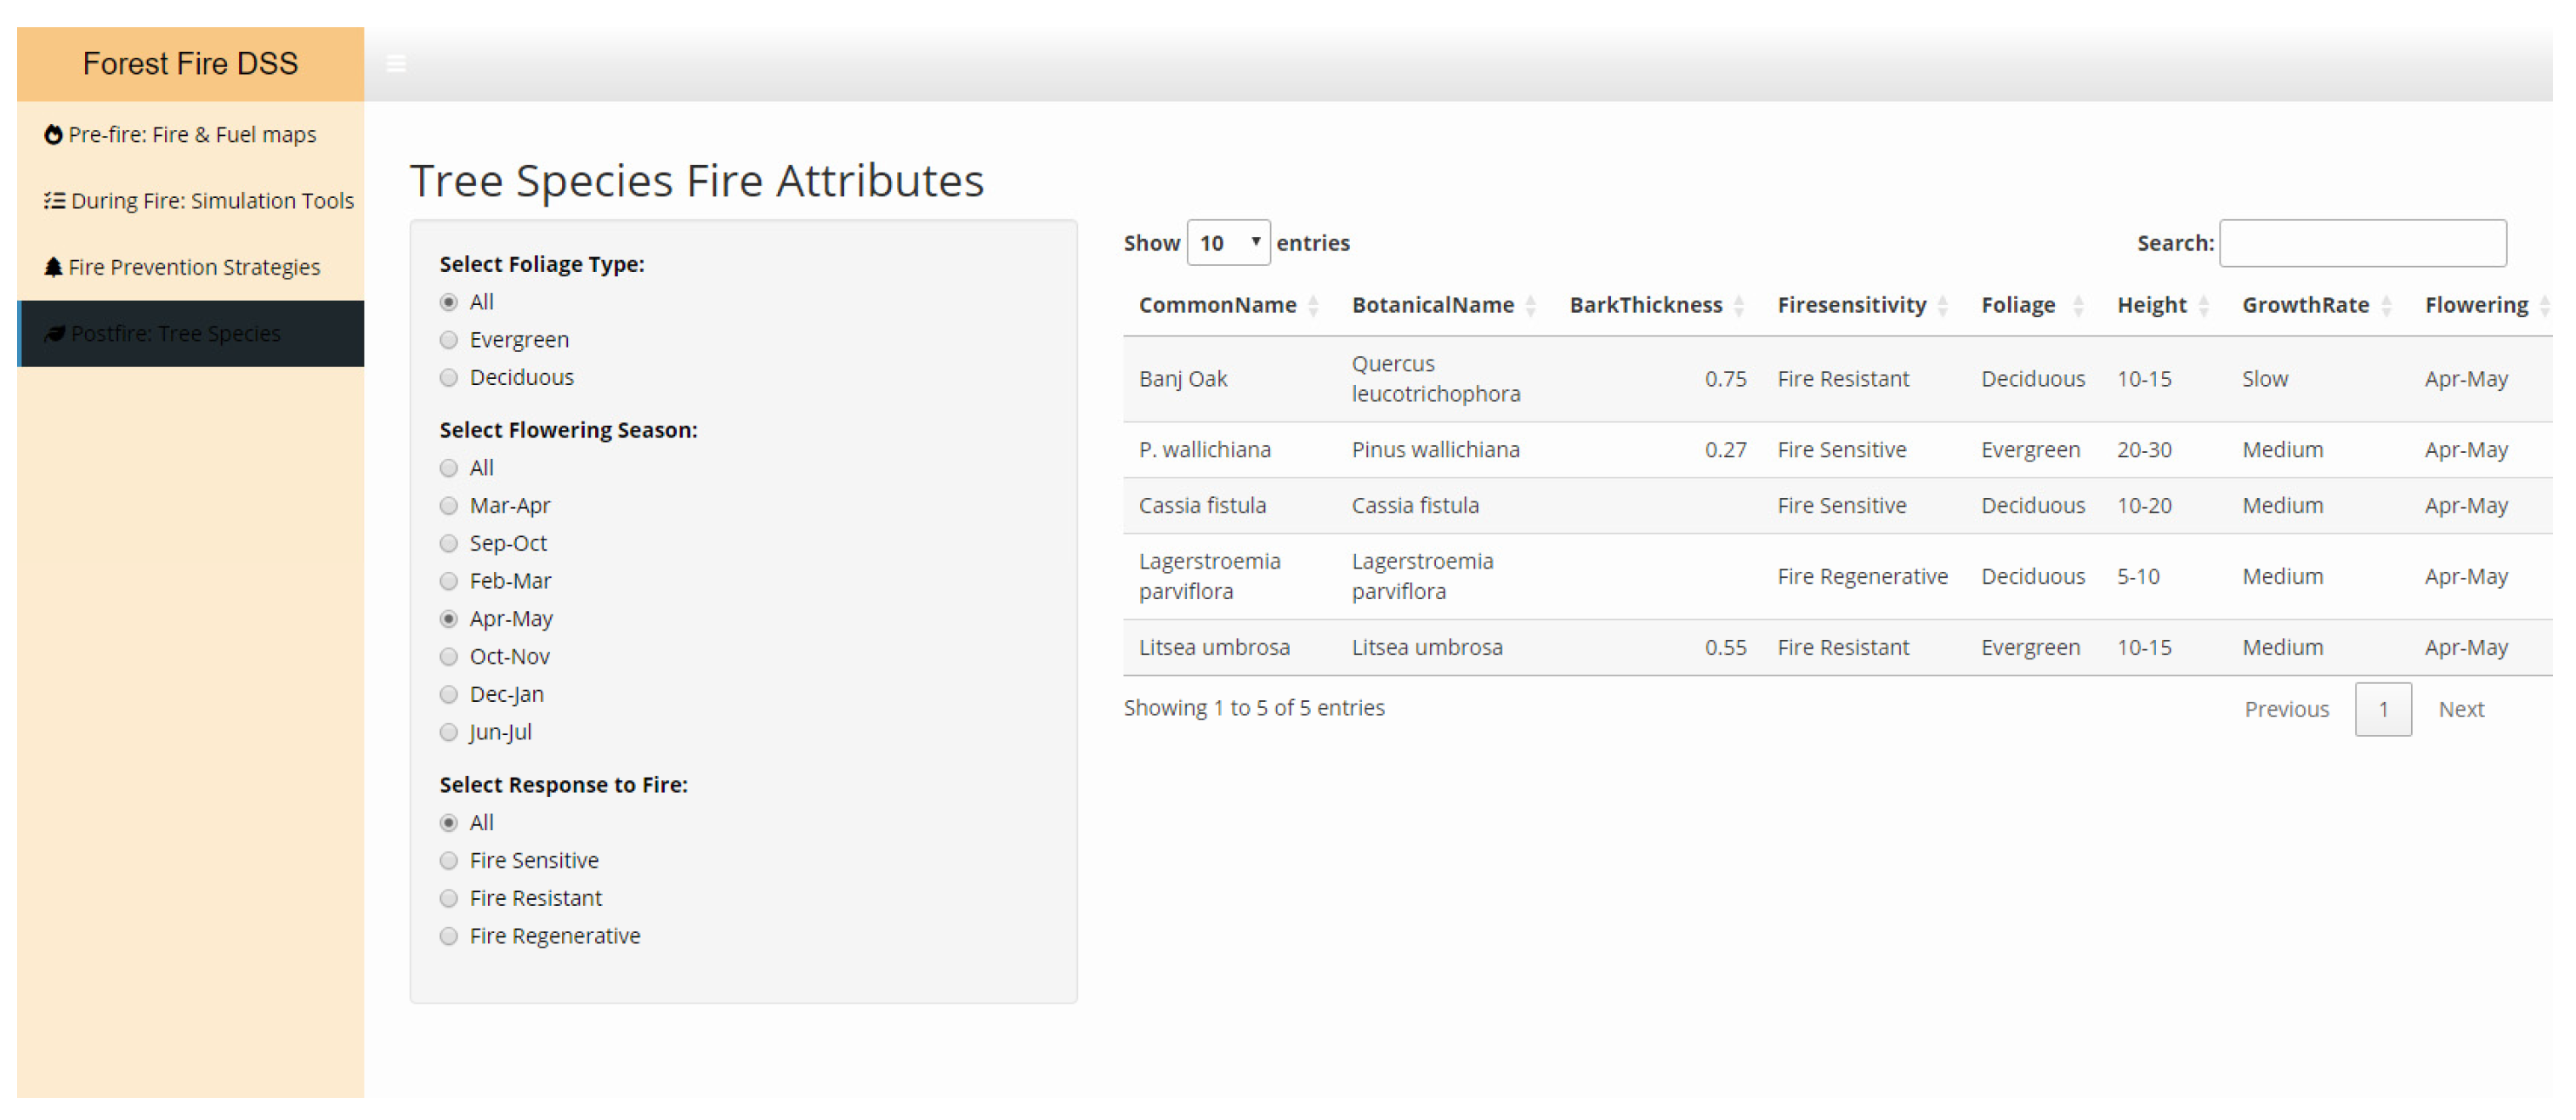Open the Show entries count dropdown
This screenshot has height=1120, width=2576.
[x=1228, y=243]
